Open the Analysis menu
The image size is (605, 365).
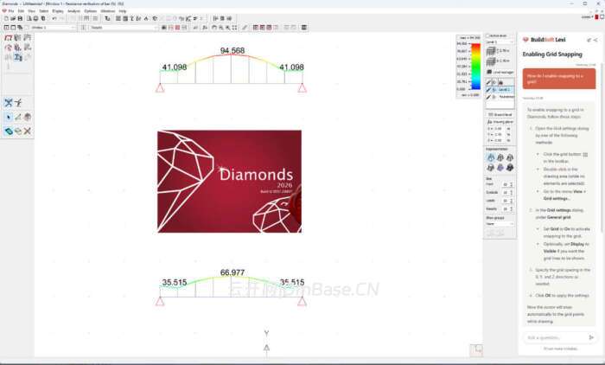click(x=73, y=11)
